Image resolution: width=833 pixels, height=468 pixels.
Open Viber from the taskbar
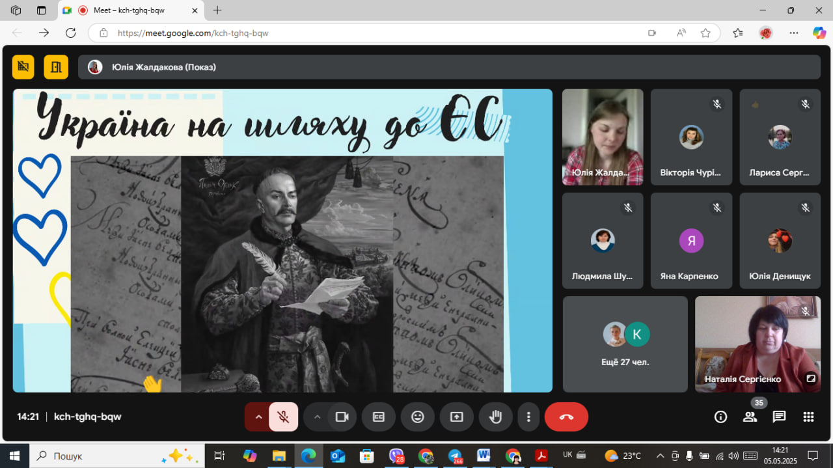[x=396, y=456]
